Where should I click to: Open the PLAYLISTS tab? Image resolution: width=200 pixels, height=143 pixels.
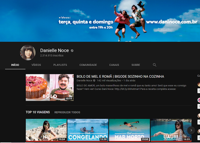[60, 65]
